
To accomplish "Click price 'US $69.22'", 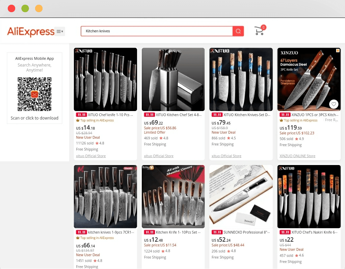I will [153, 123].
